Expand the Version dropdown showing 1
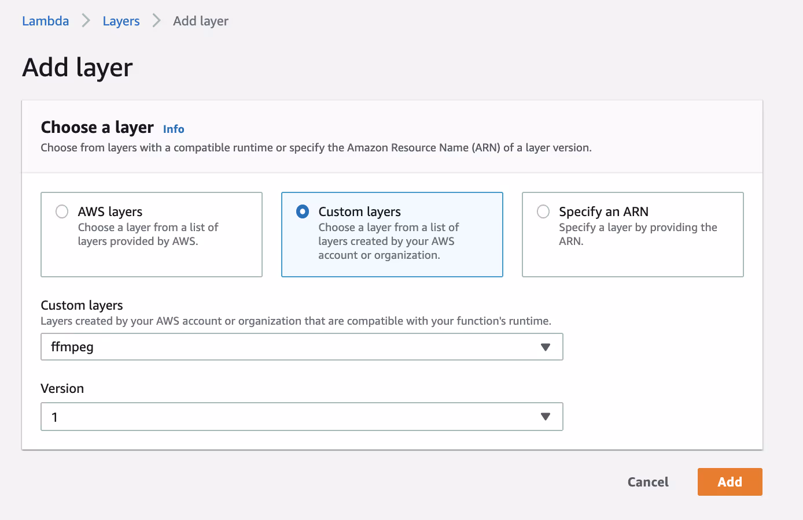803x520 pixels. pyautogui.click(x=301, y=417)
